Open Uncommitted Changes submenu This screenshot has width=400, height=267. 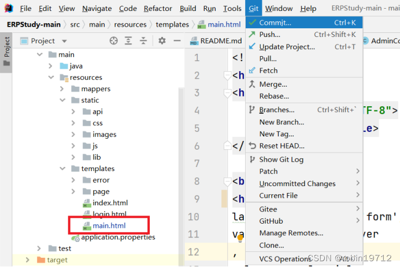[304, 184]
